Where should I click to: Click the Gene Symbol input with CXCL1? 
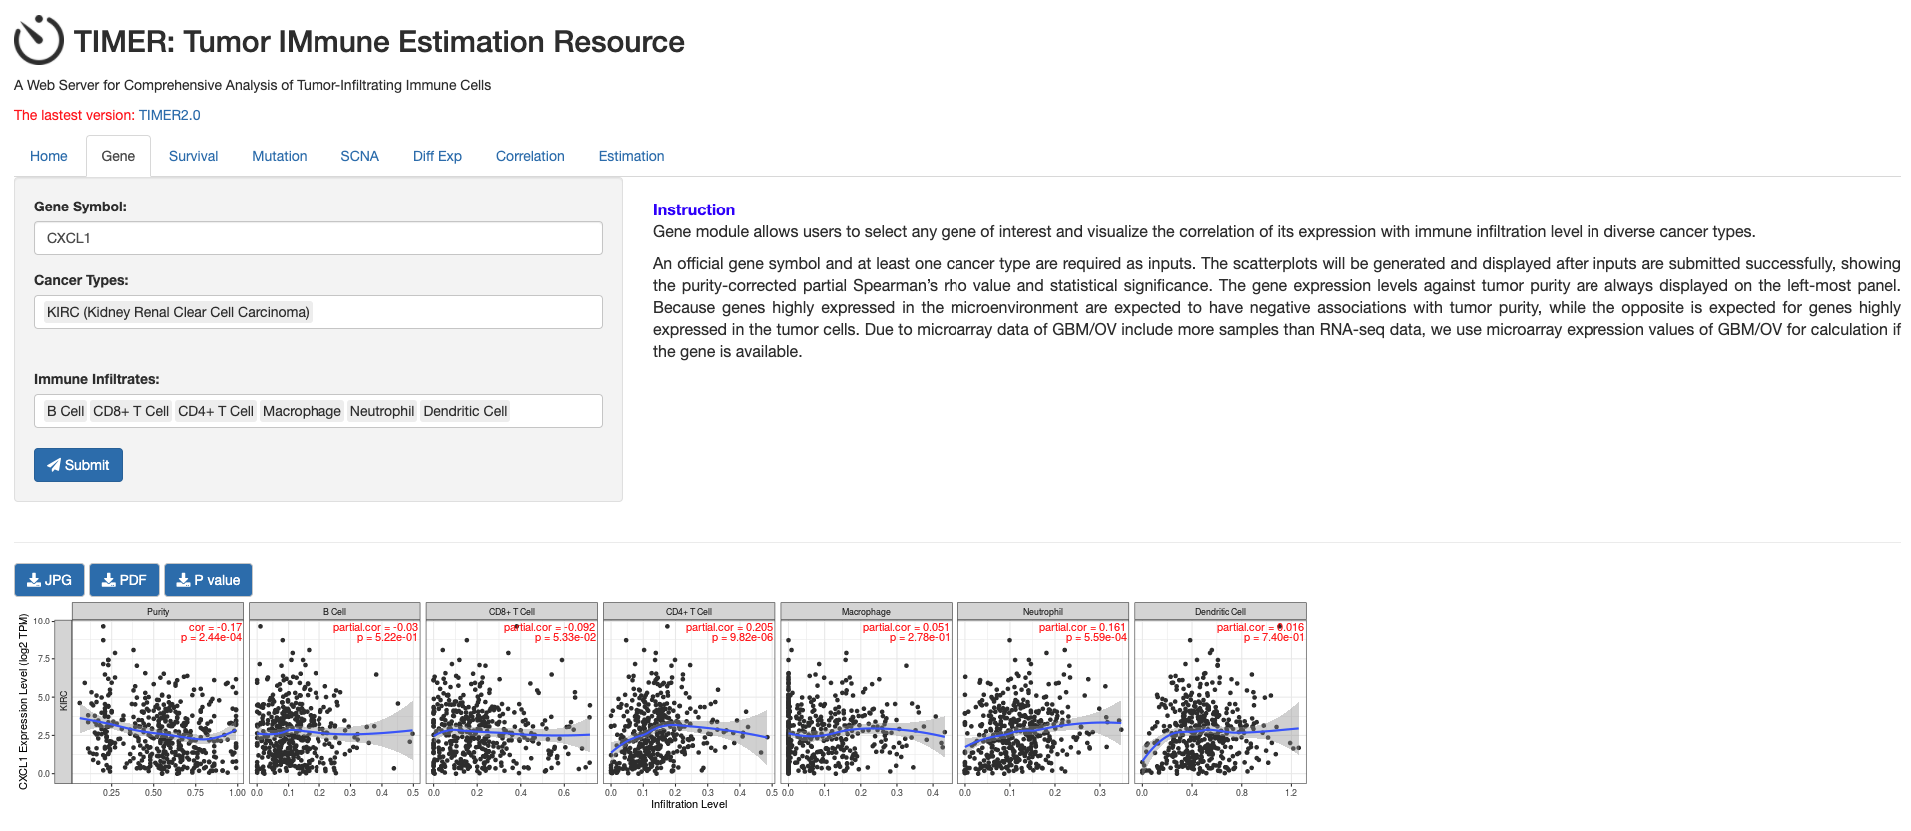[318, 238]
